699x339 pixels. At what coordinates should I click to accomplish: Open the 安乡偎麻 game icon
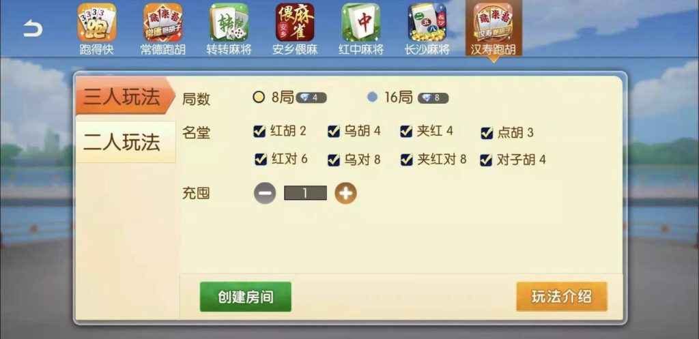coord(295,29)
